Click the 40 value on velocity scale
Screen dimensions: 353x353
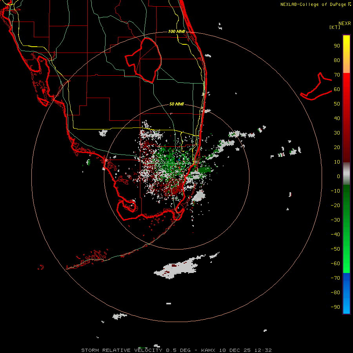[x=337, y=118]
